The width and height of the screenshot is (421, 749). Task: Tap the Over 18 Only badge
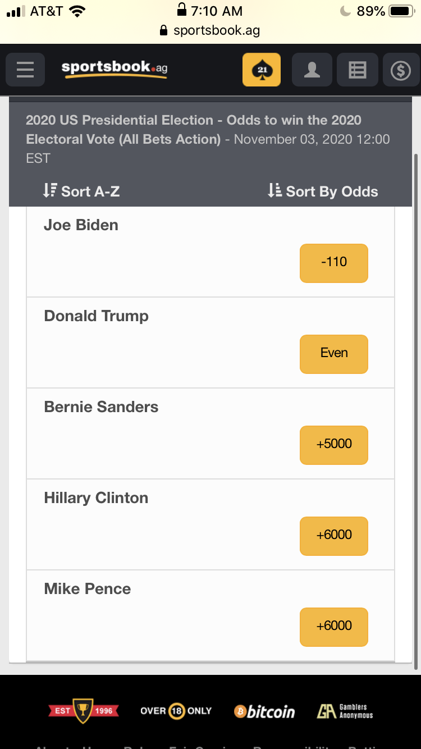point(176,711)
